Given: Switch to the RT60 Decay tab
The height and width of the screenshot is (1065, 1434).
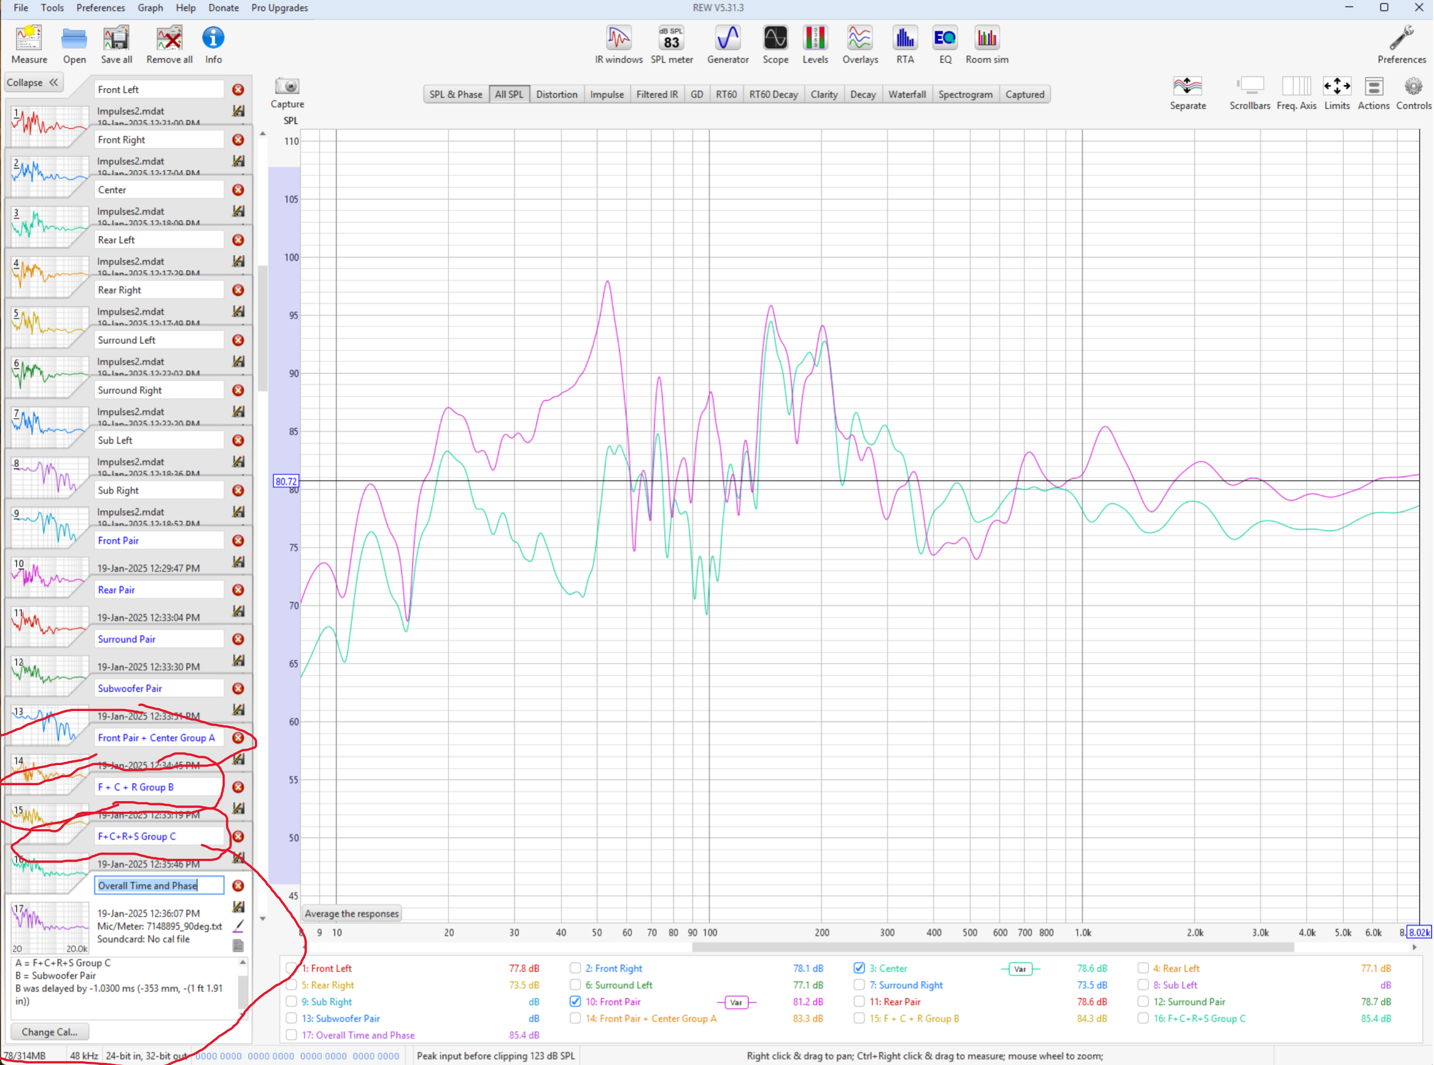Looking at the screenshot, I should 774,94.
